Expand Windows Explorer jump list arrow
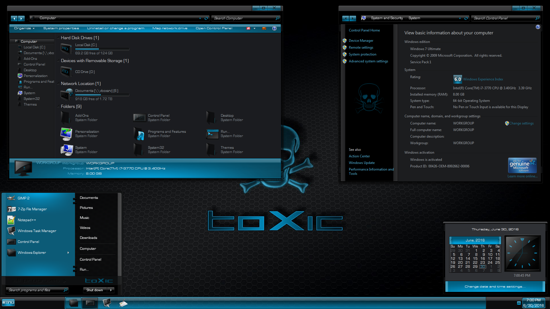 (x=68, y=253)
